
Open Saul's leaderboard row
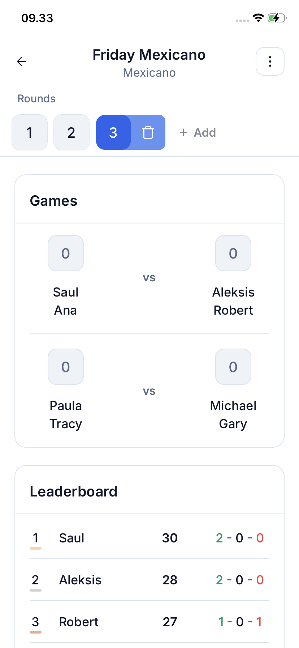coord(149,538)
